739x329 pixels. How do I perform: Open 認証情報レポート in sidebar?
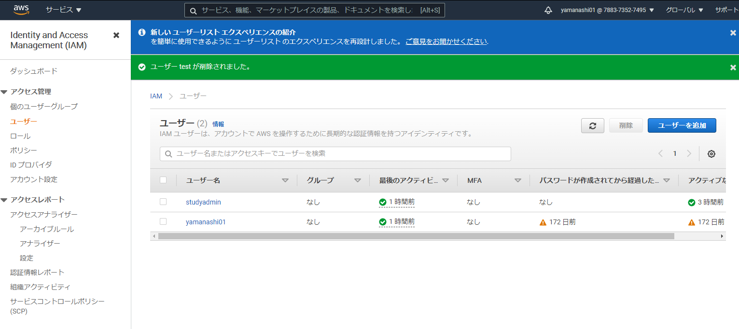37,273
